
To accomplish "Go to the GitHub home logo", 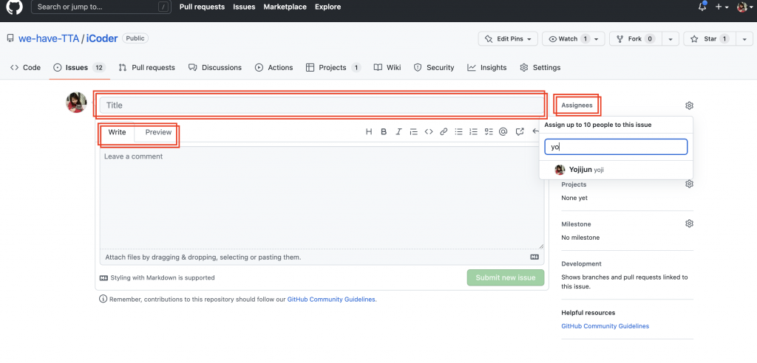I will [15, 7].
